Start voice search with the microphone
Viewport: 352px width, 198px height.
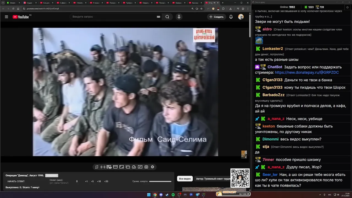click(x=179, y=17)
